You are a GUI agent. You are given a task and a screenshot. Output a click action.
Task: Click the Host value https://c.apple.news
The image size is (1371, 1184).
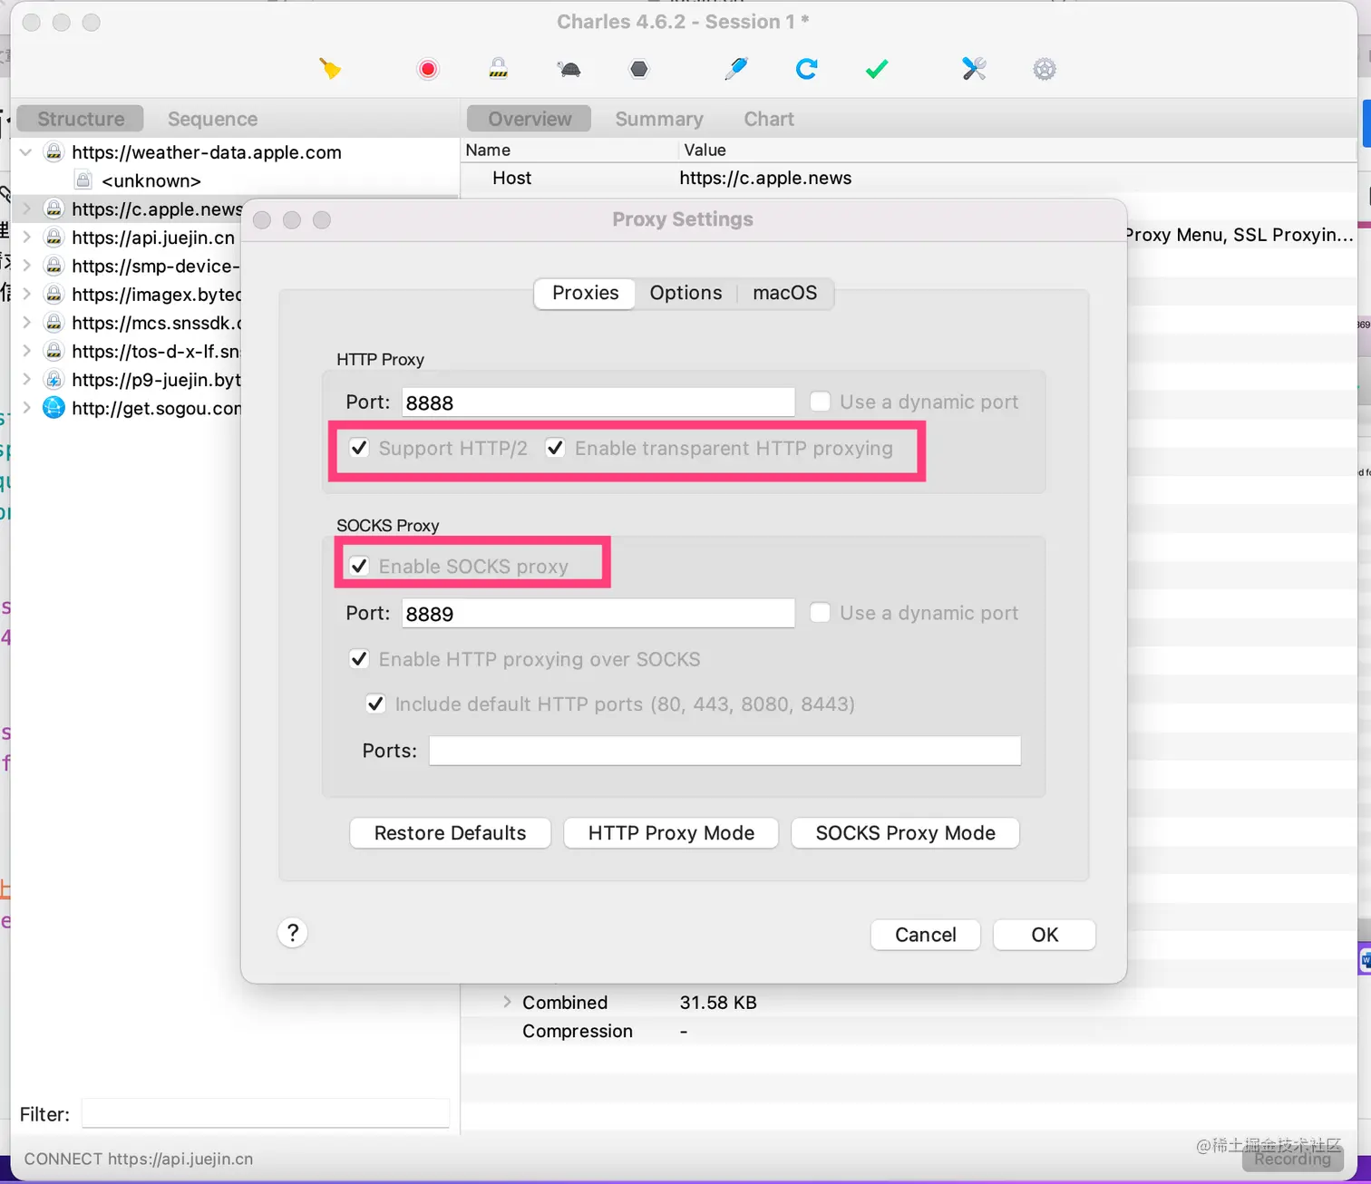pos(765,178)
